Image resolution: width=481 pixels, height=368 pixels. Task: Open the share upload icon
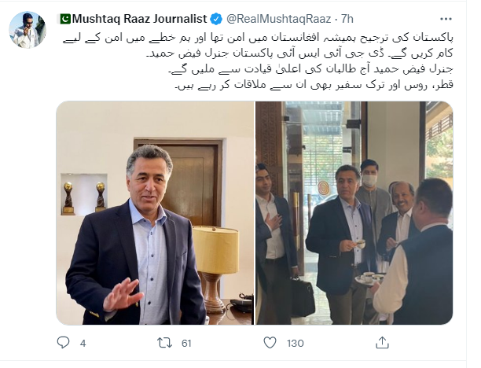tap(382, 343)
